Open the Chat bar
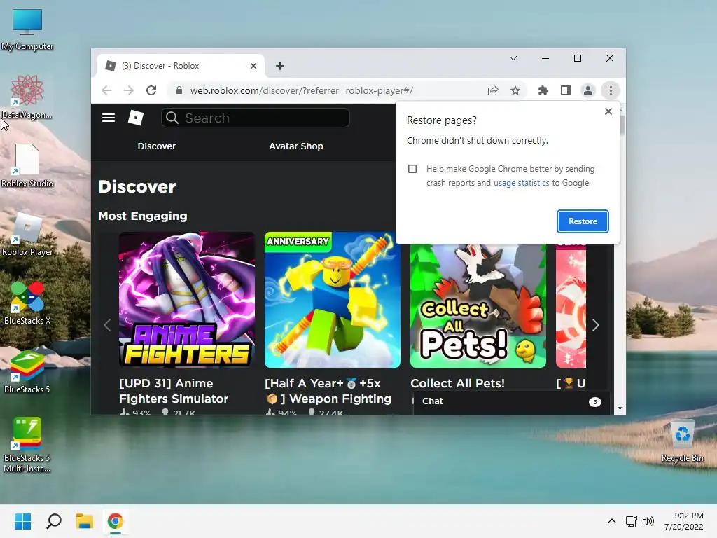717x538 pixels. (511, 401)
